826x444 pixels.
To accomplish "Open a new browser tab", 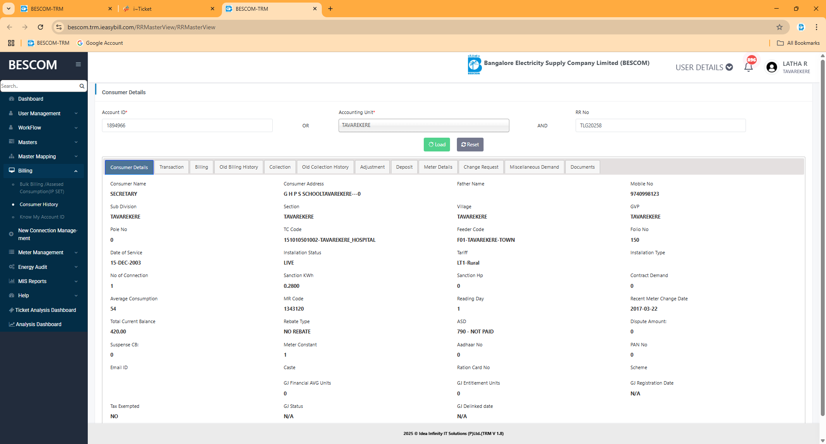I will coord(330,9).
